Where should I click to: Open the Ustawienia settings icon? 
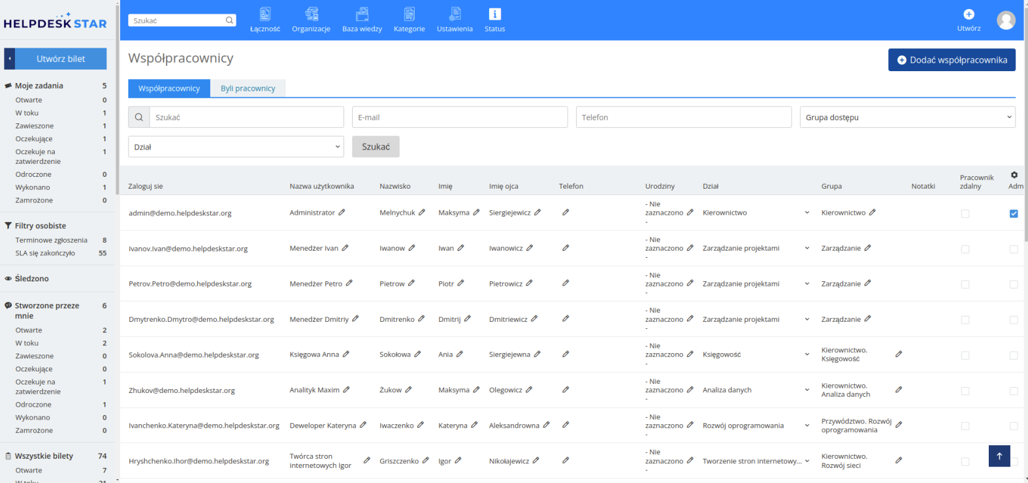455,14
